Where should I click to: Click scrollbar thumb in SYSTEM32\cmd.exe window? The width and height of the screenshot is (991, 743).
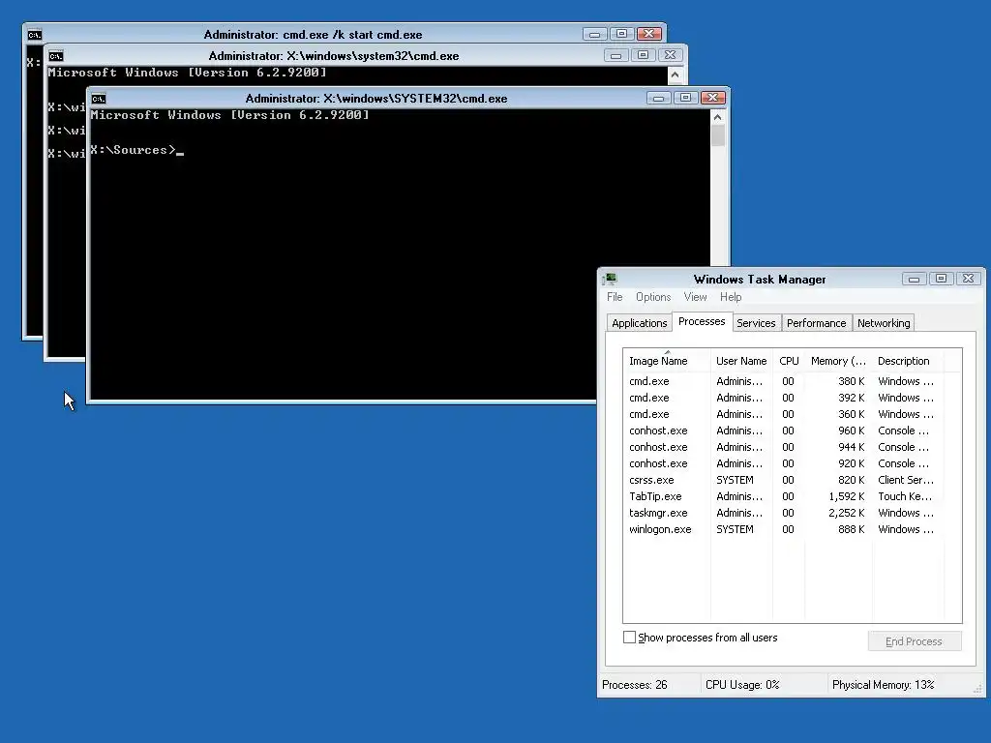click(717, 135)
